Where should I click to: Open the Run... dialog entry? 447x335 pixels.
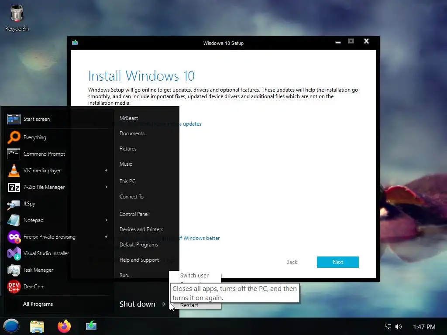(x=126, y=275)
